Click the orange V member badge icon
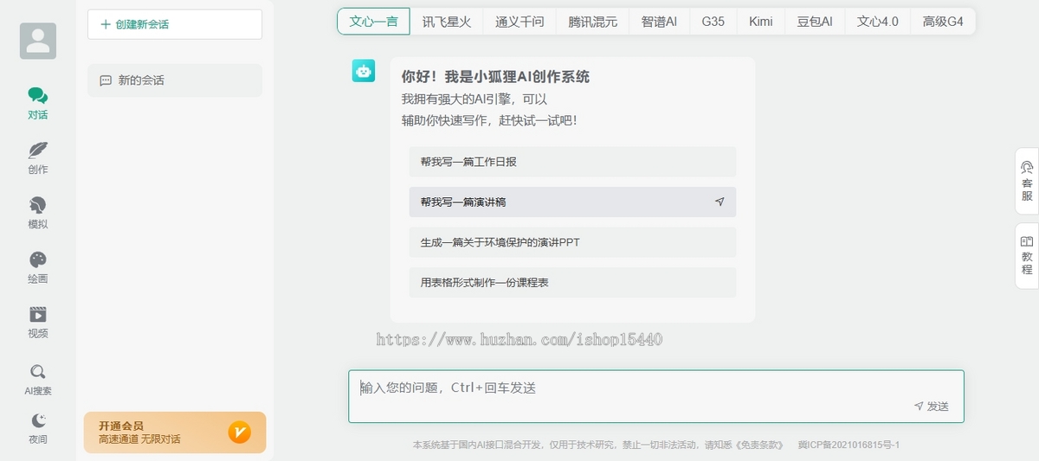The image size is (1039, 461). (240, 432)
